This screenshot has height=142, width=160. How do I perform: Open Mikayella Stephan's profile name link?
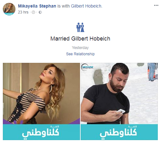point(37,6)
